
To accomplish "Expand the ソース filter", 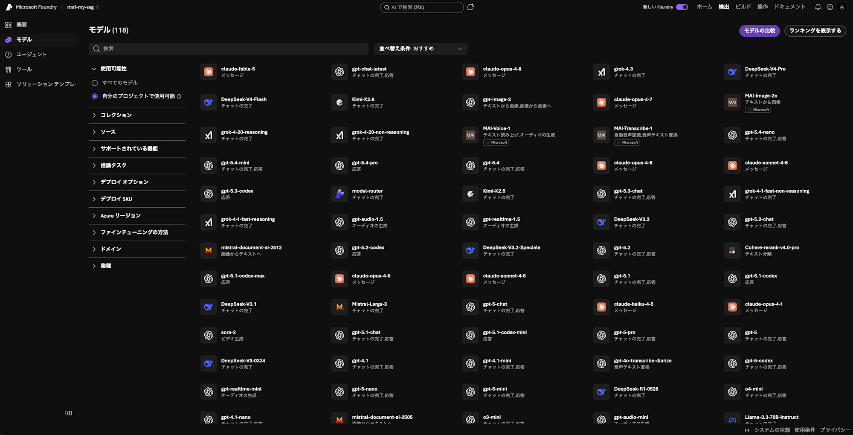I will (x=137, y=132).
